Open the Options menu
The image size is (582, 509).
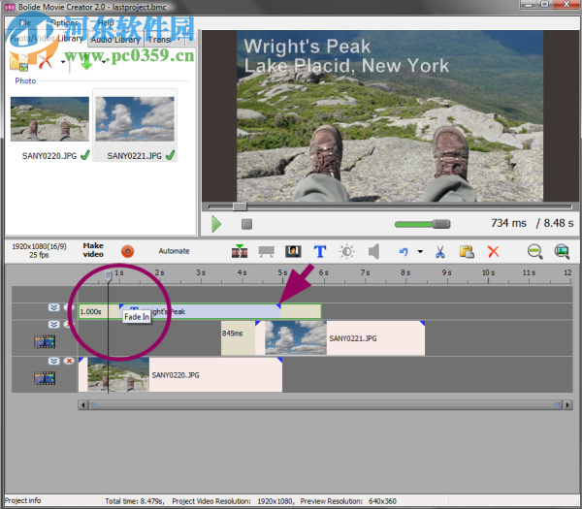(x=65, y=23)
